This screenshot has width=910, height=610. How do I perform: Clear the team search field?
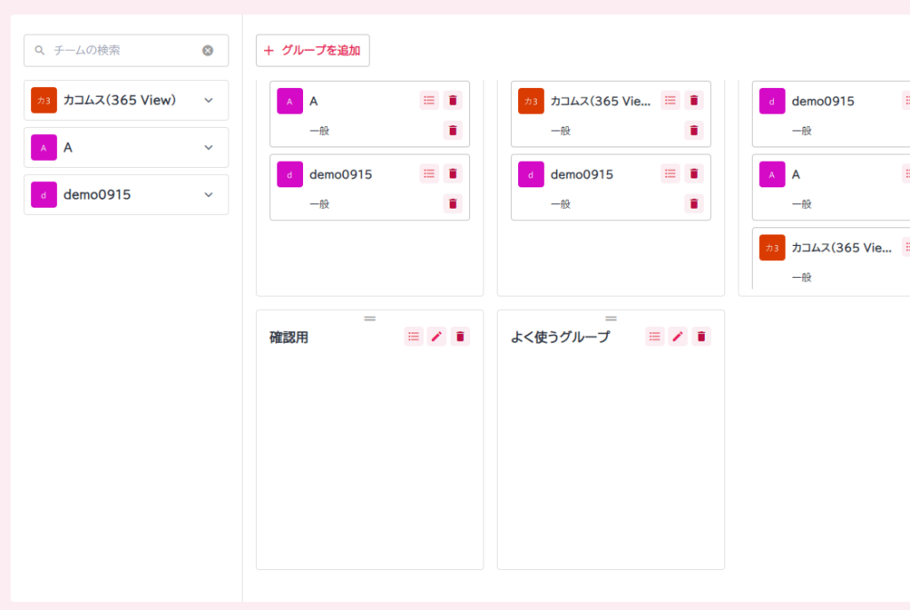pos(208,51)
